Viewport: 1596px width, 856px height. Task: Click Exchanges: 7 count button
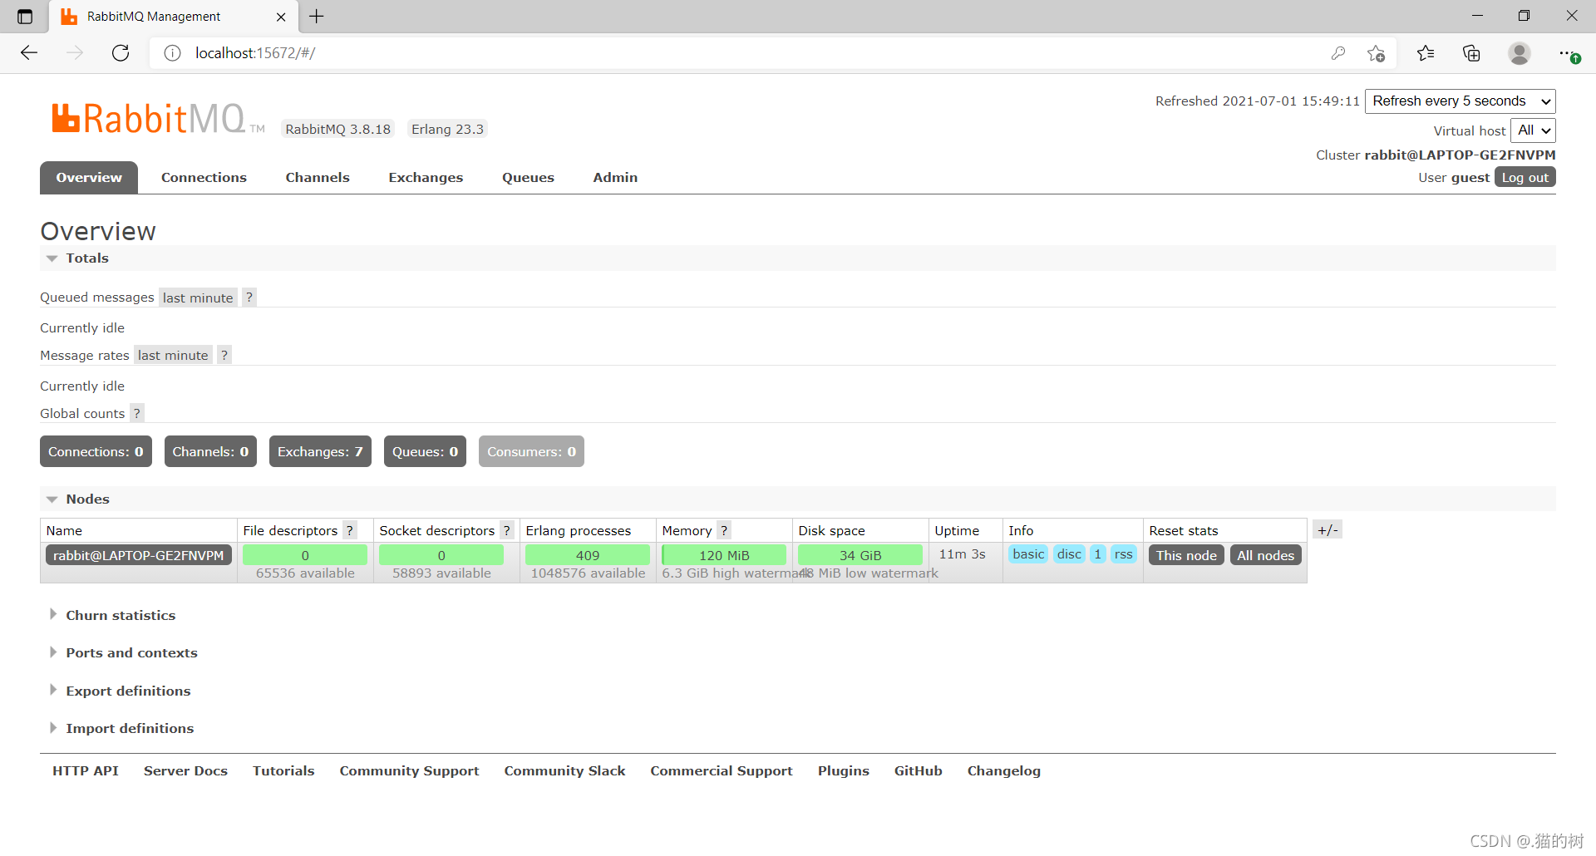[320, 452]
